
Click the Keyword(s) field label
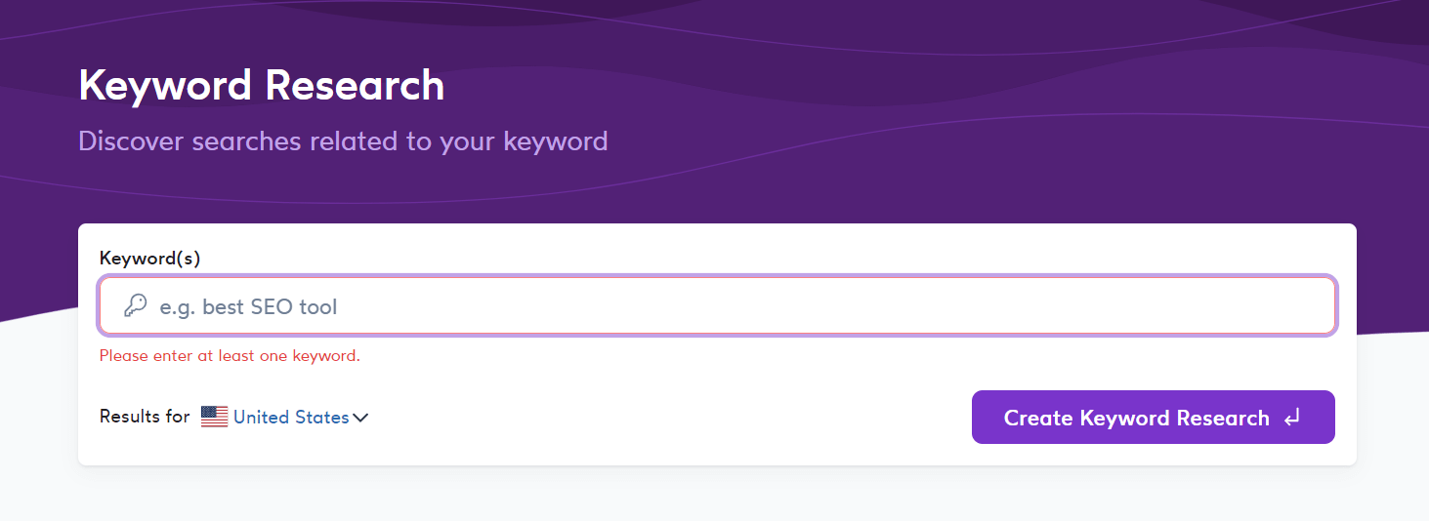[149, 259]
